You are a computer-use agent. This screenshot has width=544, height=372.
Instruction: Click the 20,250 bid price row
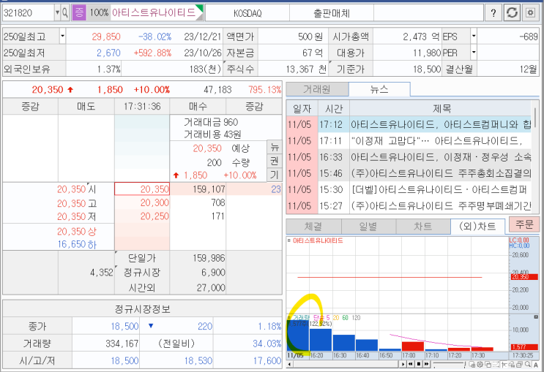pos(142,216)
